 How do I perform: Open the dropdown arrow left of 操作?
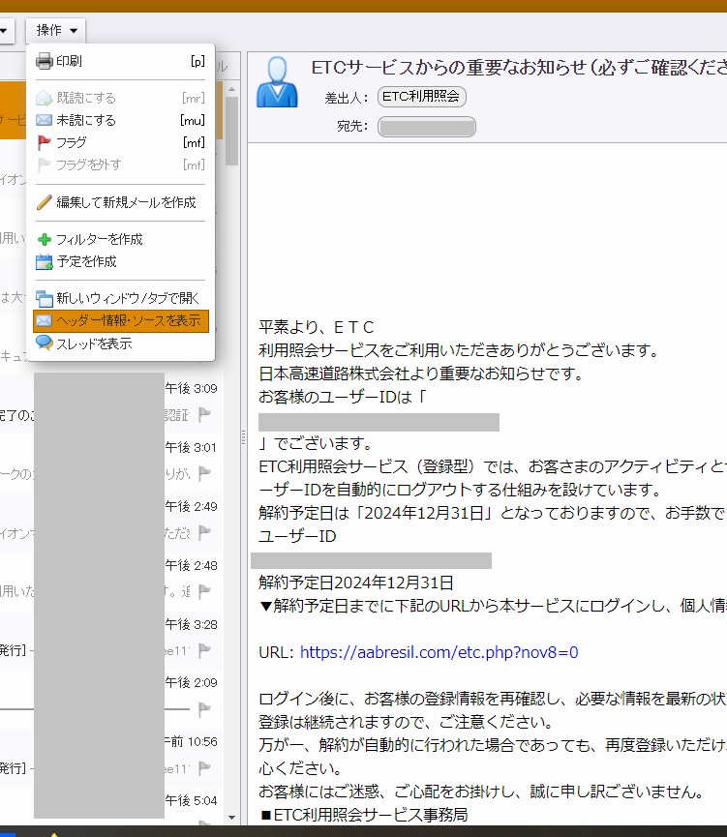[5, 31]
